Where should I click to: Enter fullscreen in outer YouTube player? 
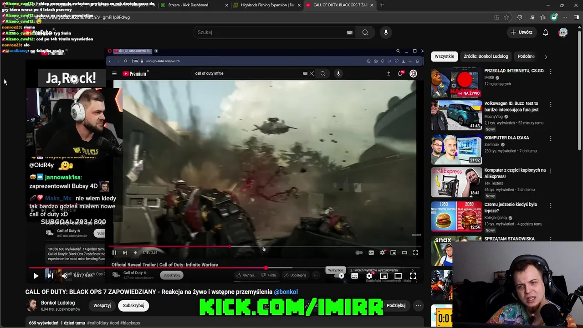(413, 276)
